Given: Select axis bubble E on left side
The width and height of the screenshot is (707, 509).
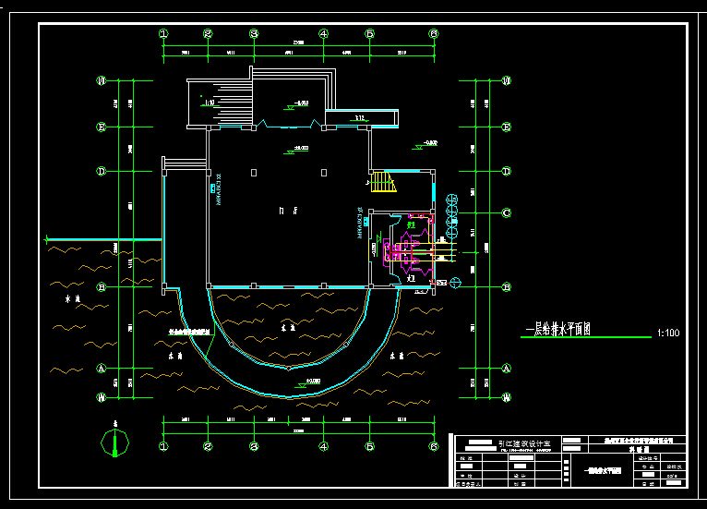Looking at the screenshot, I should 102,127.
